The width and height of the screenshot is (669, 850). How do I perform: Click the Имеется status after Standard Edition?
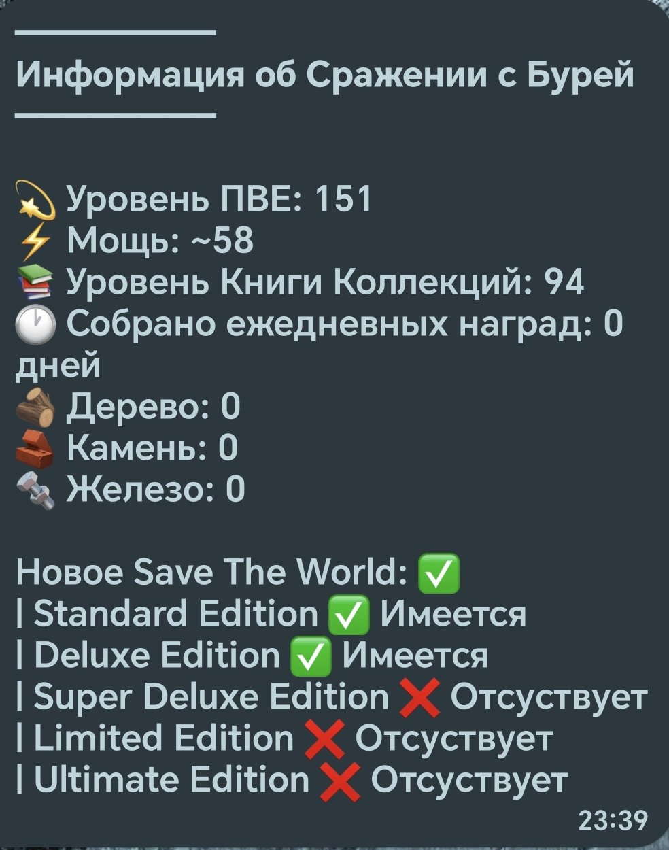[x=453, y=614]
